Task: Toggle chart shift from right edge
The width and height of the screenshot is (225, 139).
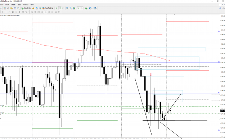Action: (82, 8)
